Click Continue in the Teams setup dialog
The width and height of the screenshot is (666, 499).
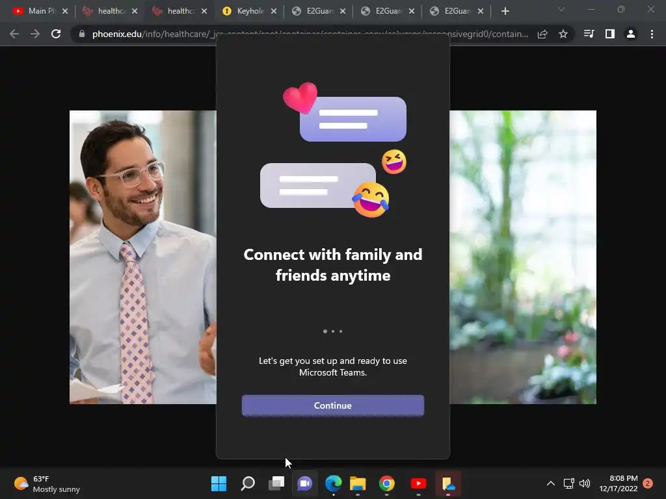[x=332, y=405]
